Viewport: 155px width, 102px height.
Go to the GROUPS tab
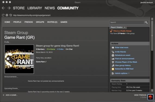40,22
